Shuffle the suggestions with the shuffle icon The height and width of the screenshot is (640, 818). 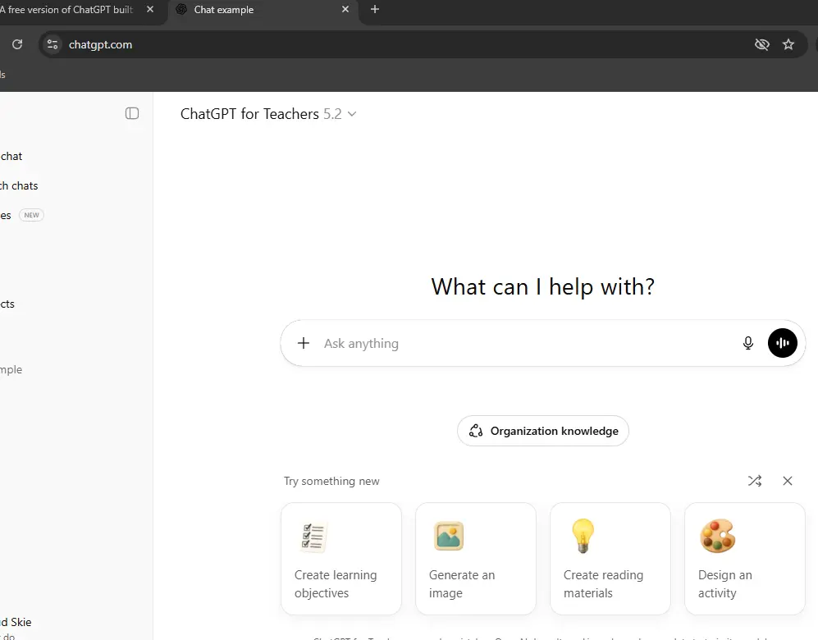pyautogui.click(x=755, y=481)
